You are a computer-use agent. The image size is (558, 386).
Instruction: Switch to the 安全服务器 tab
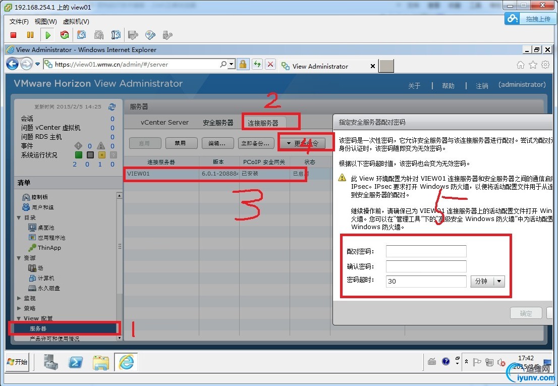point(218,123)
